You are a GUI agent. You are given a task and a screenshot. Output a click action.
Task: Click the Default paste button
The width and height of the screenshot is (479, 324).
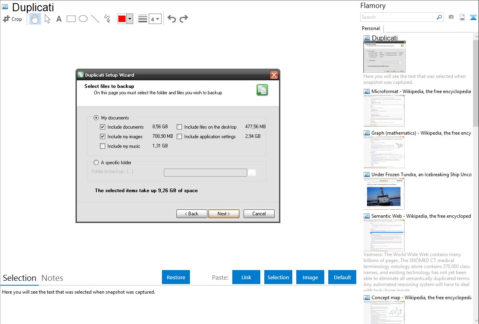(x=342, y=277)
